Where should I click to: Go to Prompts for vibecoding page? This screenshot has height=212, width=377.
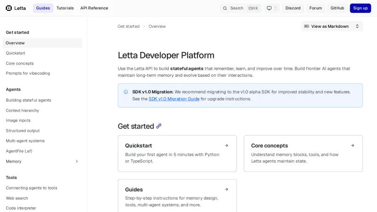point(28,73)
